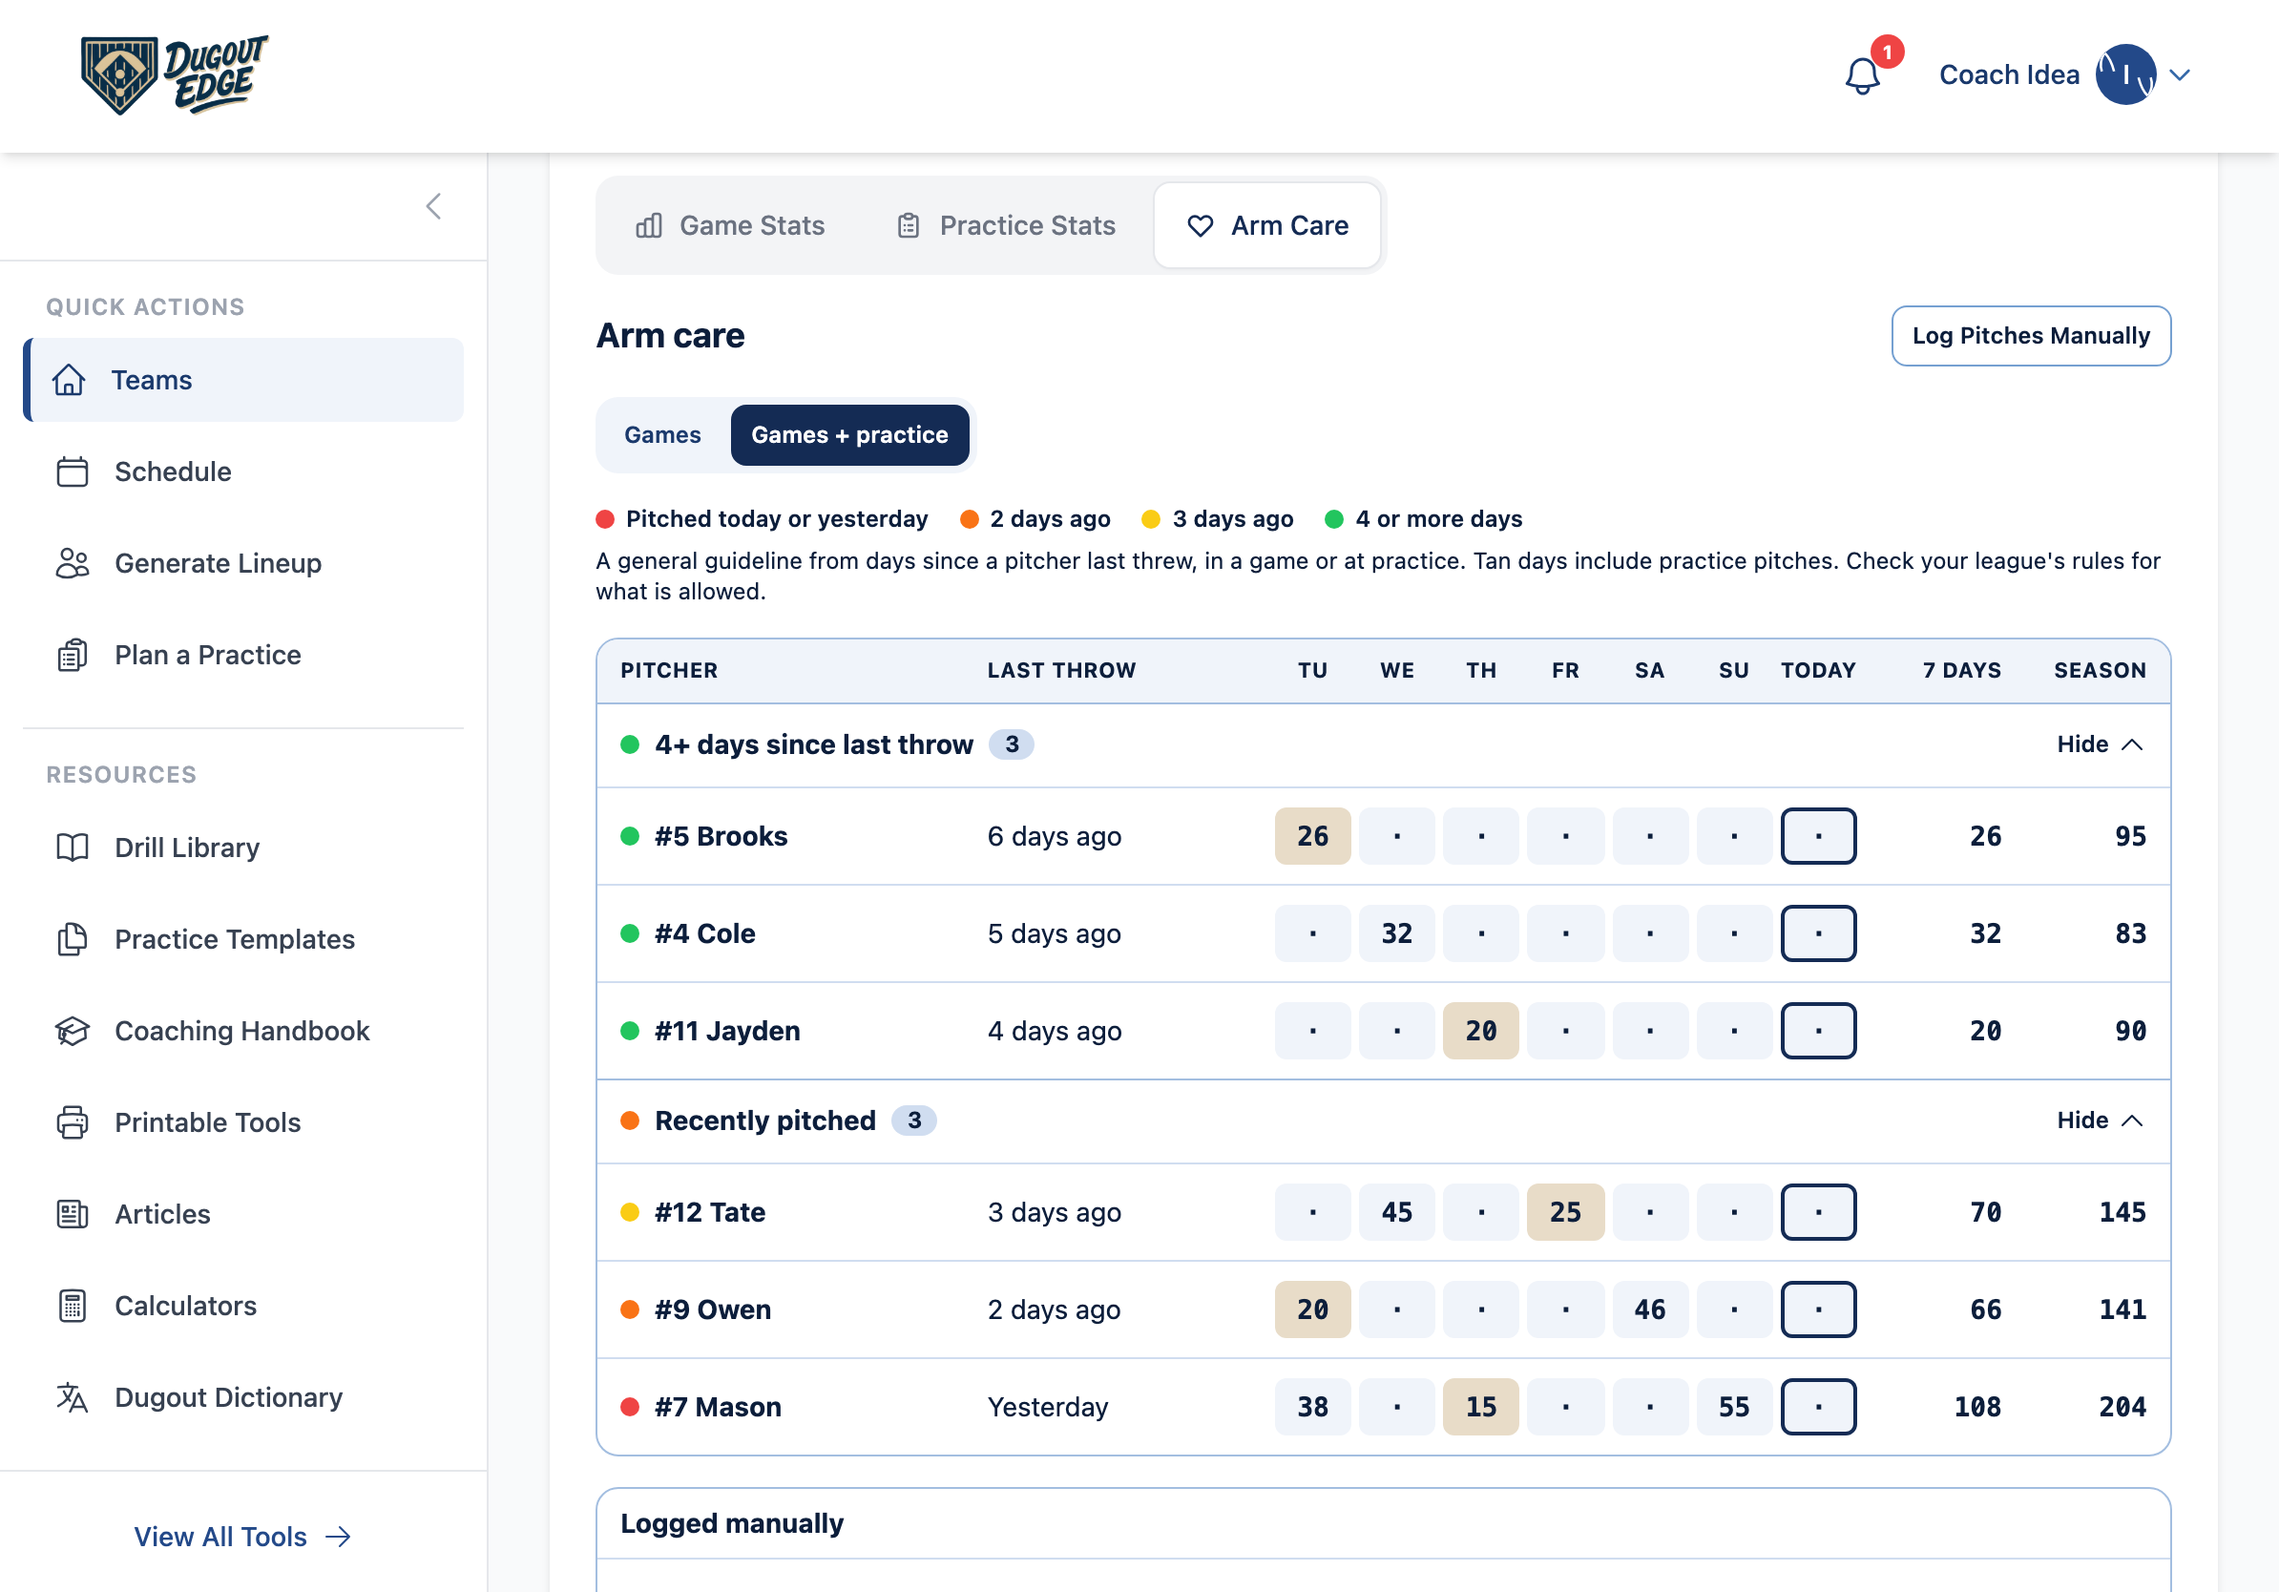Click Today cell for #7 Mason

click(1818, 1408)
